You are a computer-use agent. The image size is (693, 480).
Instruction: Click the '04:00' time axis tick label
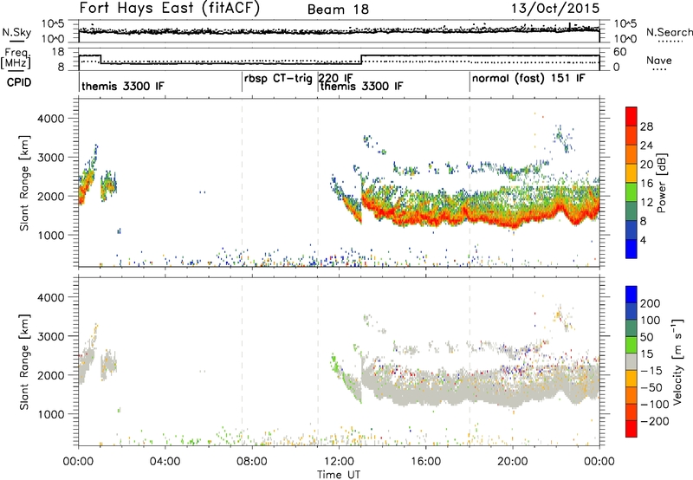coord(165,462)
